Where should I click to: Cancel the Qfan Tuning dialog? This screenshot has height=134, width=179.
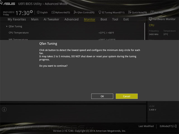(x=127, y=96)
